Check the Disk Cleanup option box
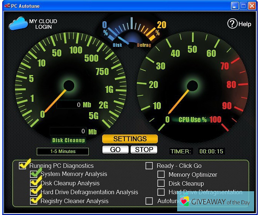 161,183
